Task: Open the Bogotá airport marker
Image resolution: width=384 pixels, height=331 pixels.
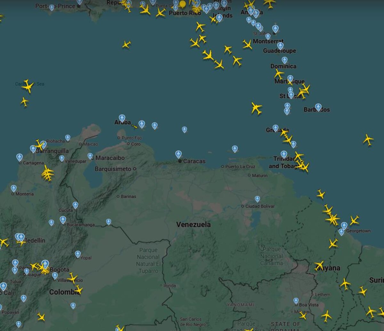Action: coord(46,264)
